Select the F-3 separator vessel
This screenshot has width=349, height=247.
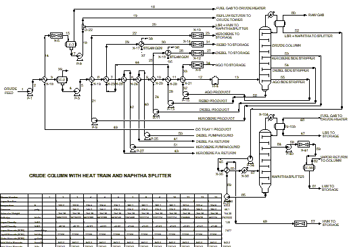click(71, 45)
